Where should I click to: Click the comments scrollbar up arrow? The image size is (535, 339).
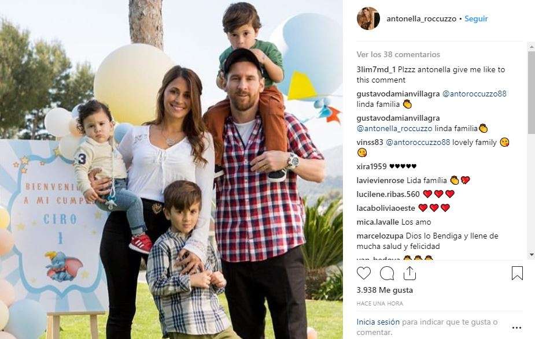coord(532,46)
